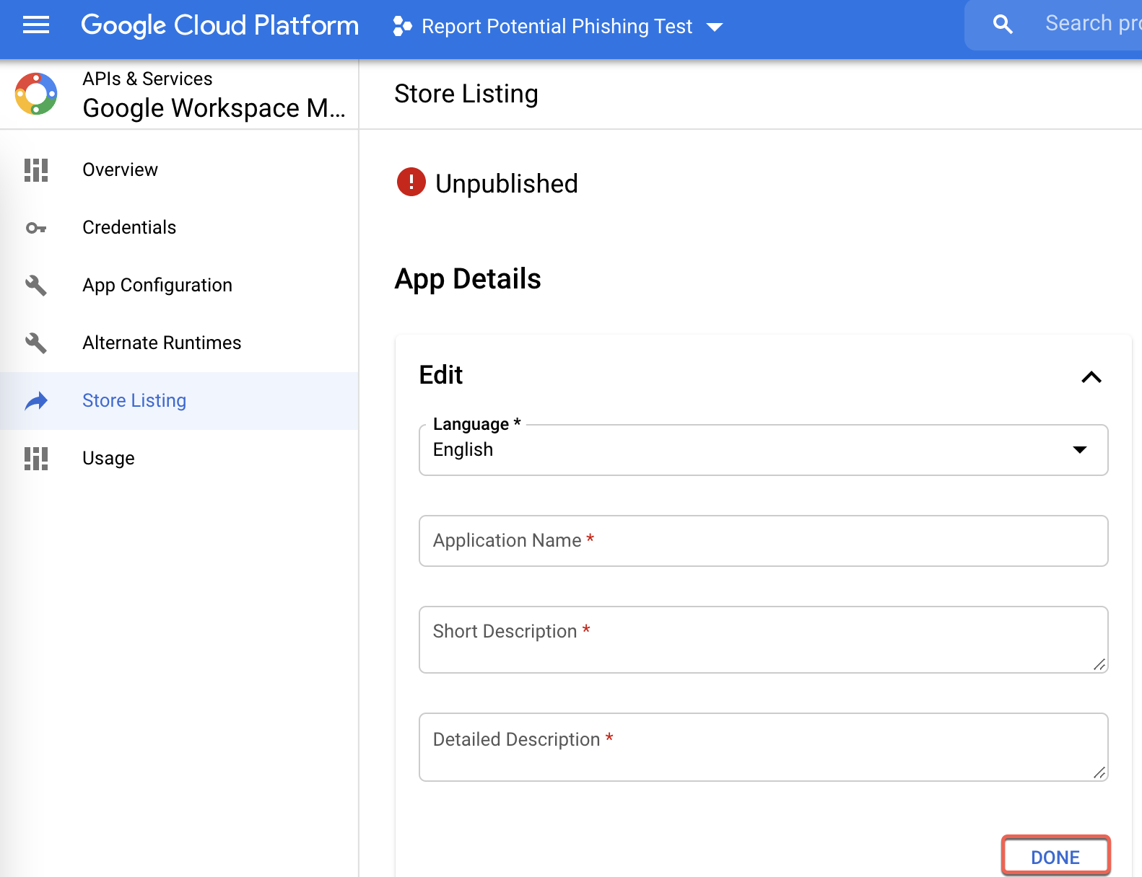The height and width of the screenshot is (877, 1142).
Task: Click the APIs & Services label
Action: (147, 79)
